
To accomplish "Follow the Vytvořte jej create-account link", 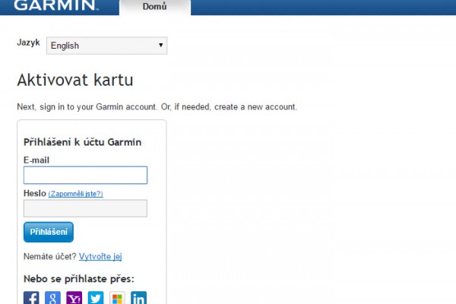I will tap(100, 257).
